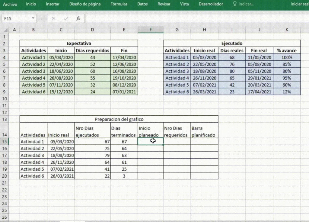Screen dimensions: 309x222
Task: Click the Nro Dias ejecutados header cell
Action: 92,130
